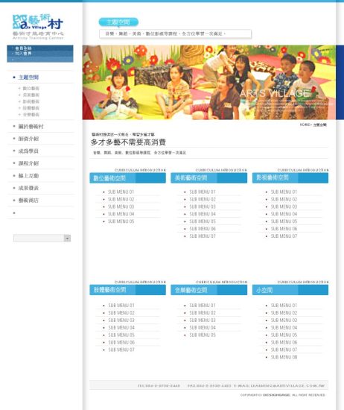Open the 加入會員 join member link
This screenshot has height=410, width=344.
[23, 54]
